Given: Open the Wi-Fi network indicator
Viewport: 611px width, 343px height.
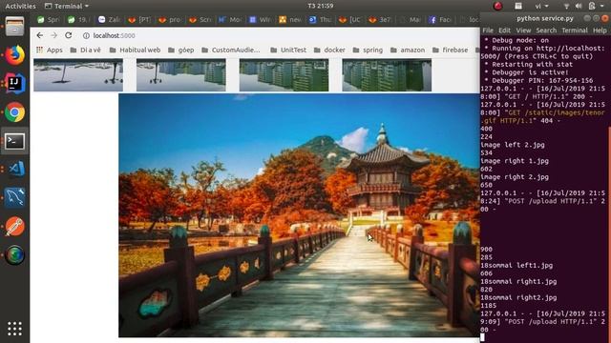Looking at the screenshot, I should pos(566,7).
